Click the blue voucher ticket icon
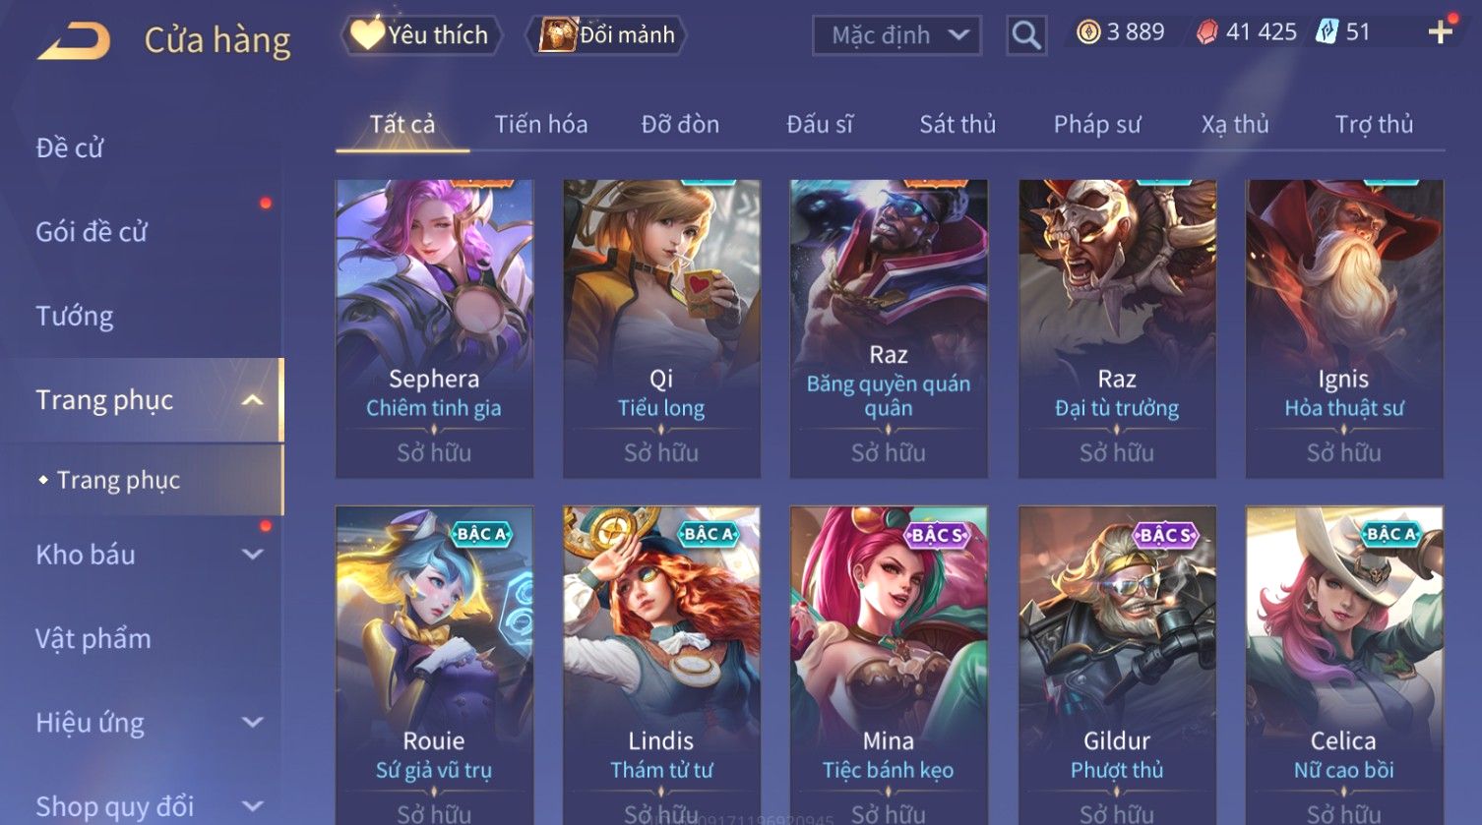 (1328, 32)
